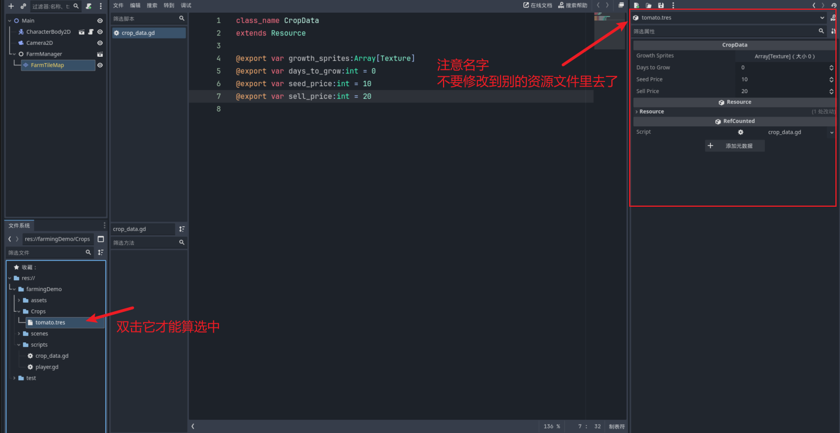Open the Script property dropdown arrow
This screenshot has height=433, width=840.
coord(831,132)
